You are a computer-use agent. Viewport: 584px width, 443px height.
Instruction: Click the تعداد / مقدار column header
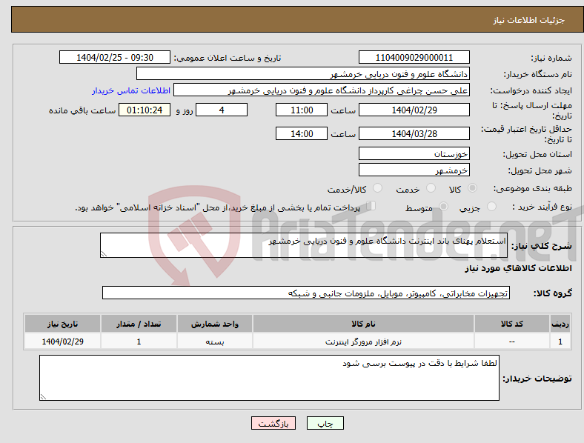139,324
